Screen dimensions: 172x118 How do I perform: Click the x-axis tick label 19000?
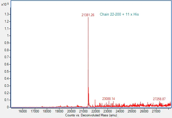[x=59, y=111]
